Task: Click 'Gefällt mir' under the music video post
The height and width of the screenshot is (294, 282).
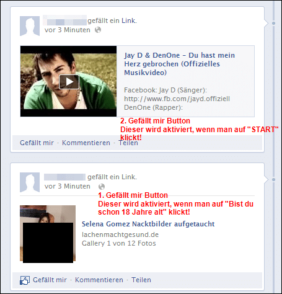Action: click(x=37, y=143)
